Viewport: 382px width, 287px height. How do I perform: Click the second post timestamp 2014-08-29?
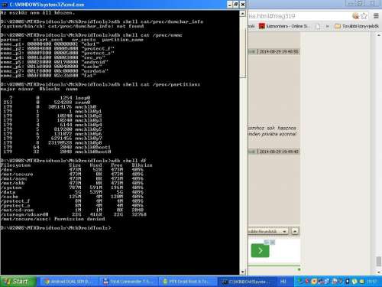[x=278, y=152]
